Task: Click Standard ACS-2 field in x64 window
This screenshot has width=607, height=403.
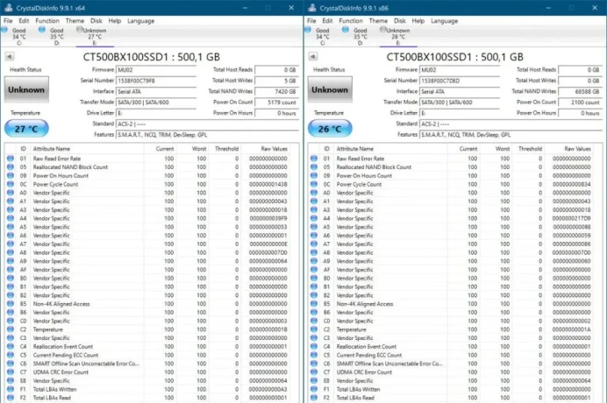Action: click(207, 124)
